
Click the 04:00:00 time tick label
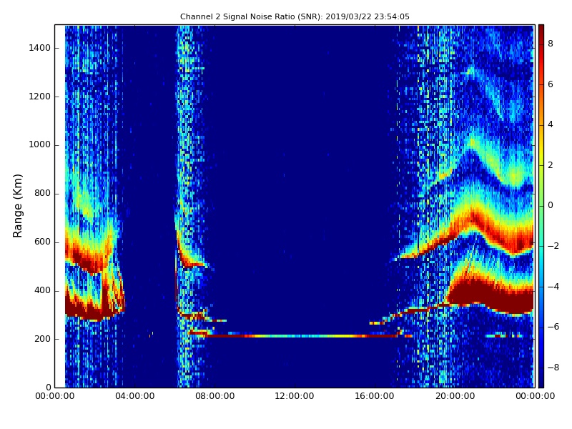tap(135, 396)
